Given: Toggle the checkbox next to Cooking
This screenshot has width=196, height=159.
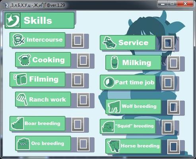Looking at the screenshot, I should [83, 60].
